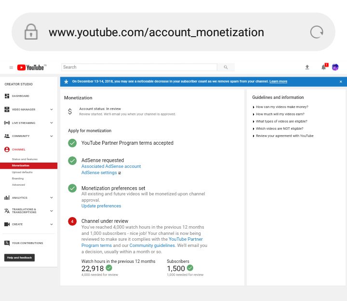
Task: Click '4,000 needed for review' text
Action: coord(100,274)
